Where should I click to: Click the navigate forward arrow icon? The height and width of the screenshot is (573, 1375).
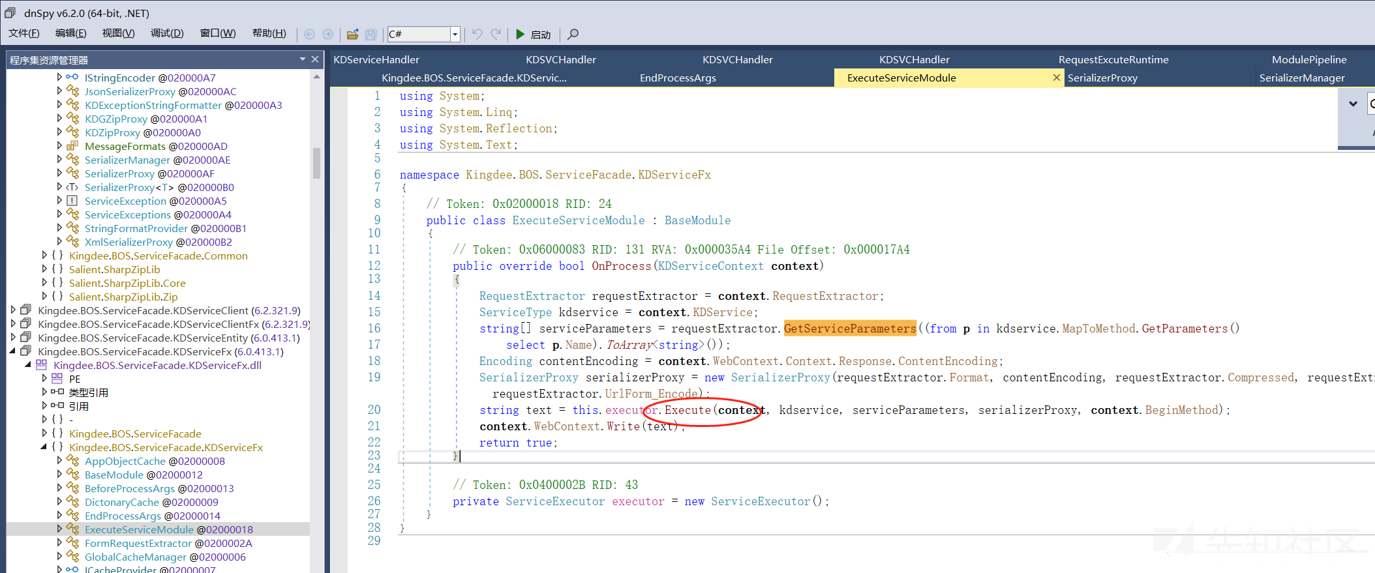(x=327, y=34)
